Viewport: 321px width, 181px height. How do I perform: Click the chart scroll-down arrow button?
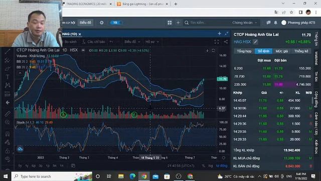207,50
